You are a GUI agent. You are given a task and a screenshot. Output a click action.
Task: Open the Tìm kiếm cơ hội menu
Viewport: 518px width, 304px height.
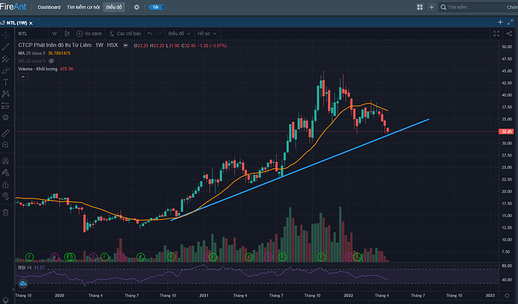[x=83, y=7]
